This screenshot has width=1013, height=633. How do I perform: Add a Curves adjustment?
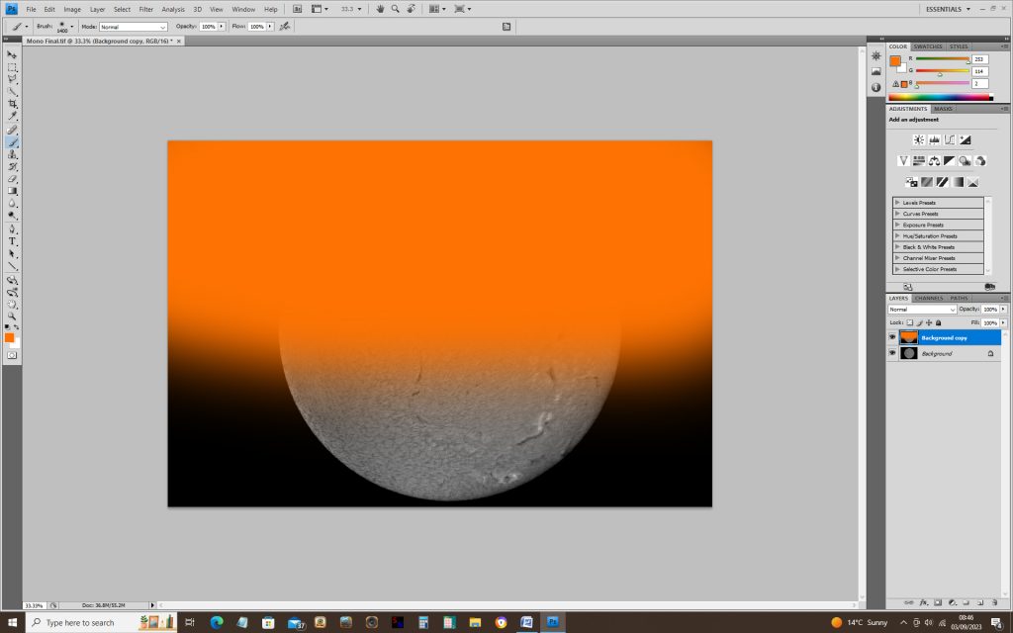point(950,139)
